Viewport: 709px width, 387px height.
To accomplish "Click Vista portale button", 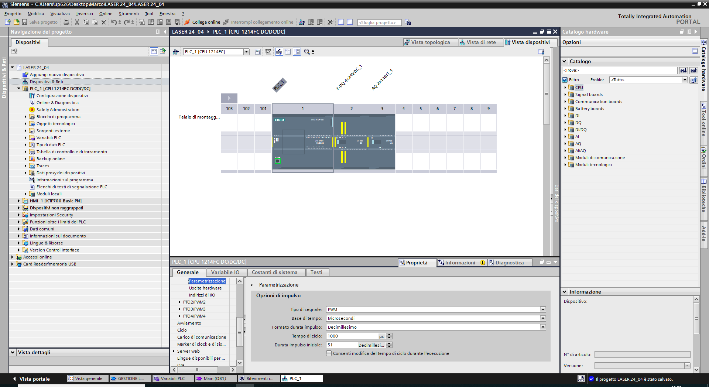I will 31,379.
